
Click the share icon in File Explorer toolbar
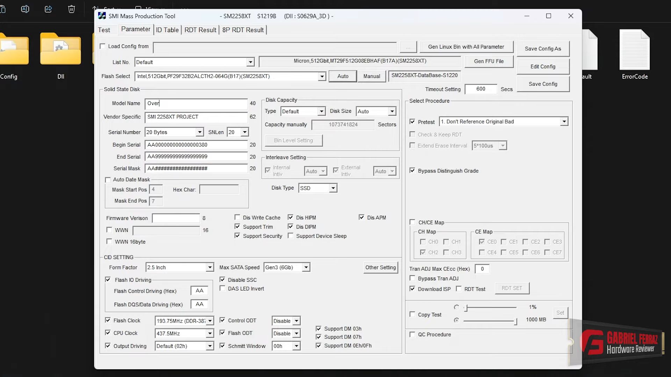point(48,9)
